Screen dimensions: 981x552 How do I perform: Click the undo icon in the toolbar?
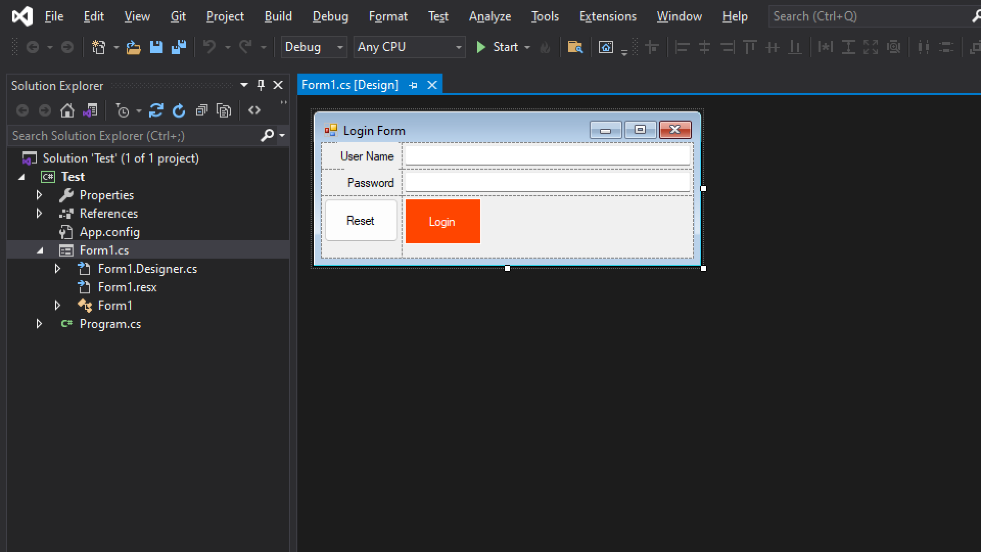(209, 47)
